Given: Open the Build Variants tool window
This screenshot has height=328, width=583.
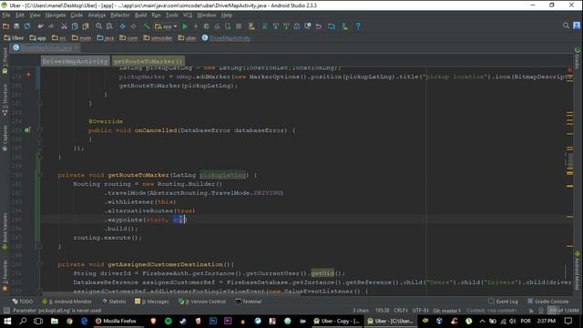Looking at the screenshot, I should [x=5, y=231].
